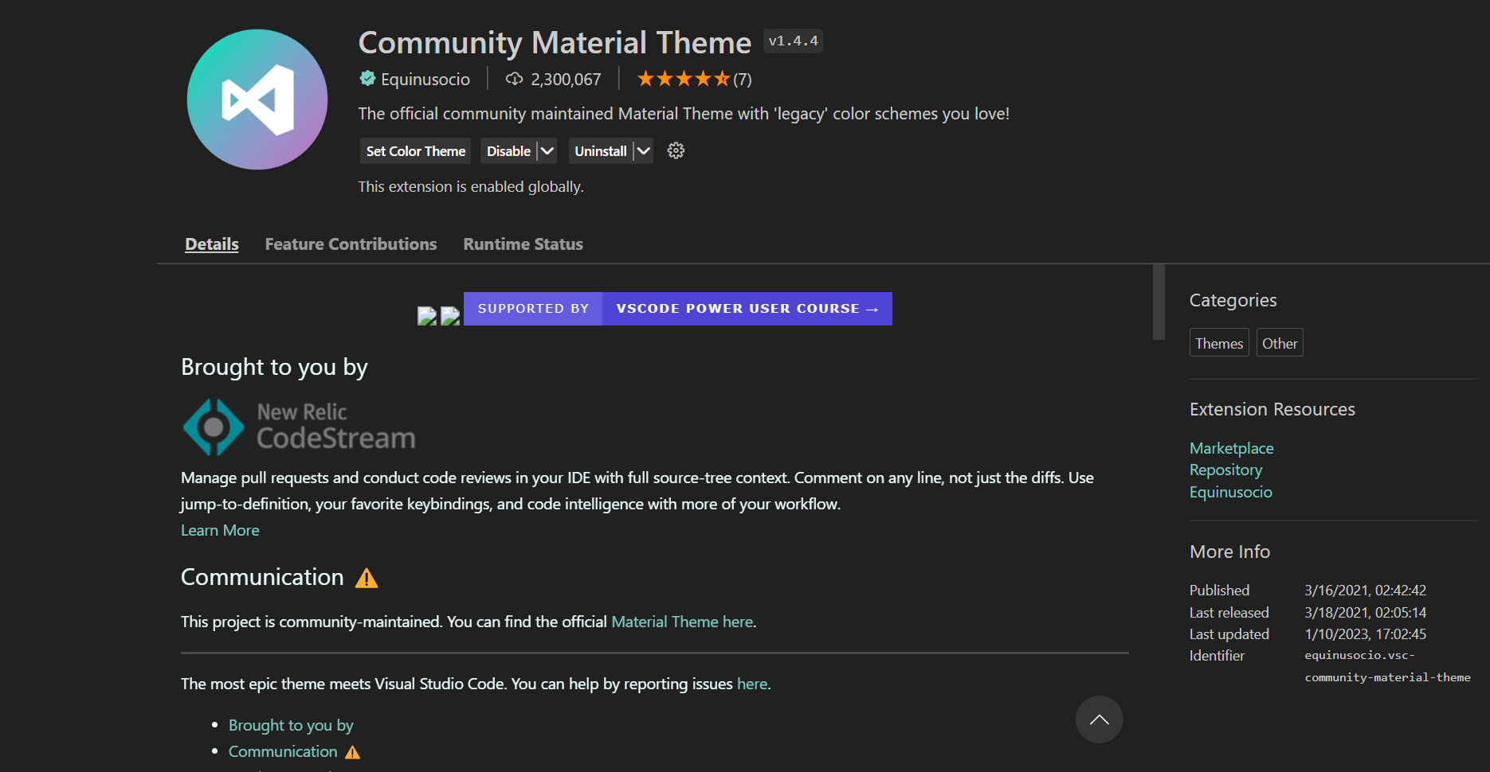Click 'This extension is enabled globally.' text
The height and width of the screenshot is (772, 1490).
pyautogui.click(x=471, y=186)
